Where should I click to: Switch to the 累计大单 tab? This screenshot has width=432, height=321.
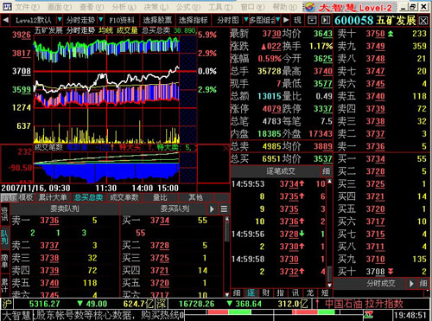(x=53, y=197)
